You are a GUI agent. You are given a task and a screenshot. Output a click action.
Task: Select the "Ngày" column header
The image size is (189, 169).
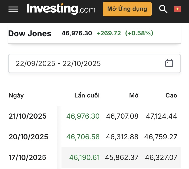(x=16, y=95)
